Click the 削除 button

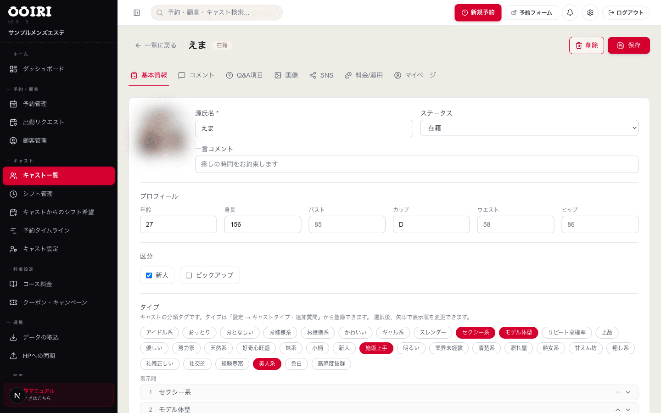pyautogui.click(x=587, y=45)
